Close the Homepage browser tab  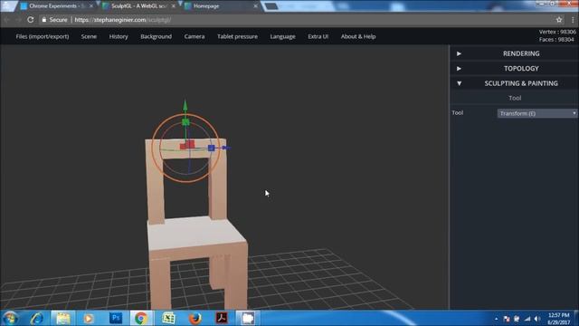pos(255,6)
